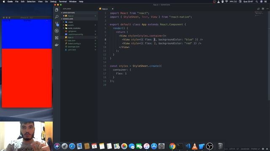
Task: Open app.json in the explorer
Action: (x=72, y=40)
